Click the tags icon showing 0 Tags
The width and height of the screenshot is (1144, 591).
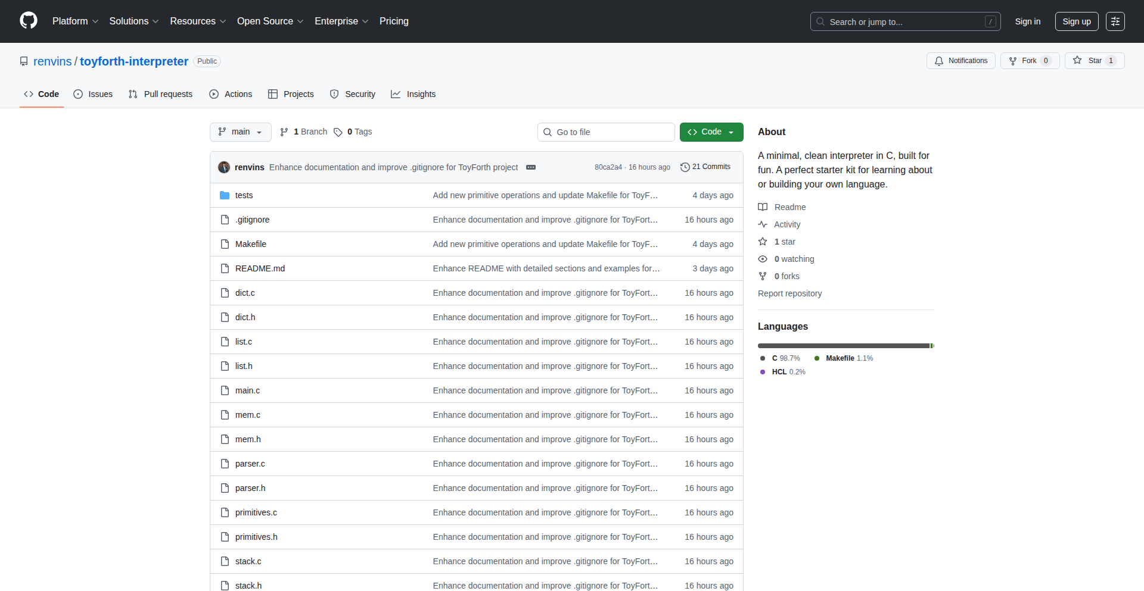[x=338, y=132]
